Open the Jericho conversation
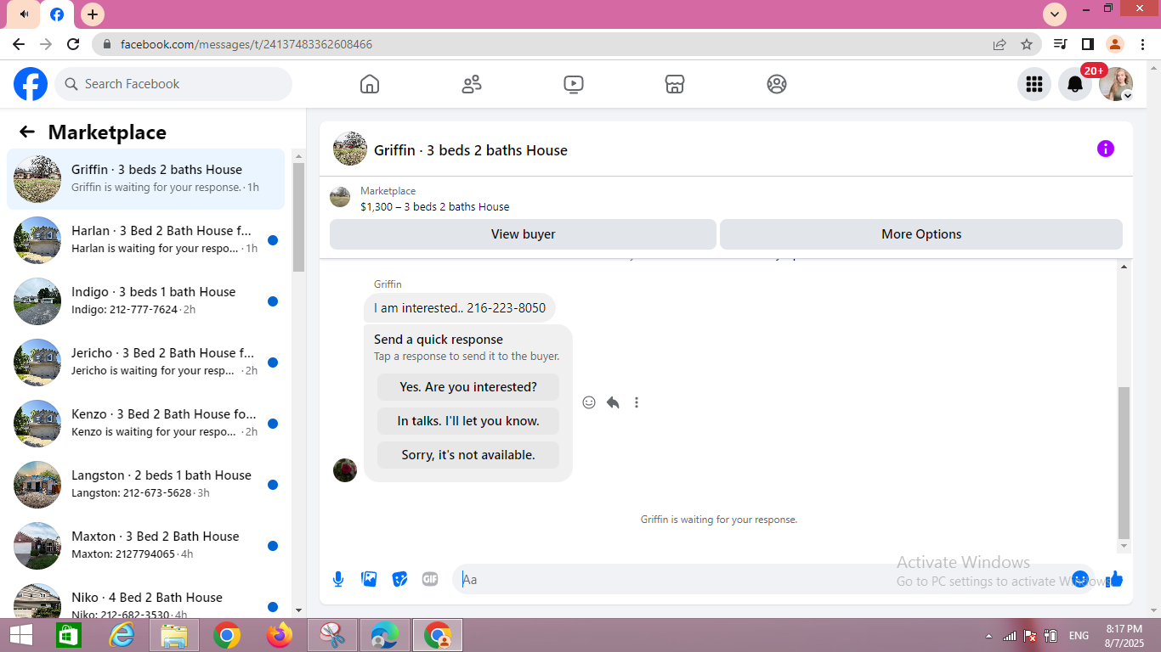This screenshot has width=1161, height=652. [x=146, y=362]
